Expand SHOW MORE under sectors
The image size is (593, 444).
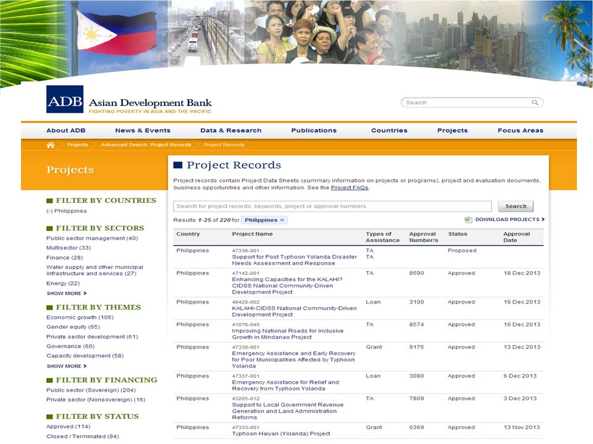tap(66, 294)
